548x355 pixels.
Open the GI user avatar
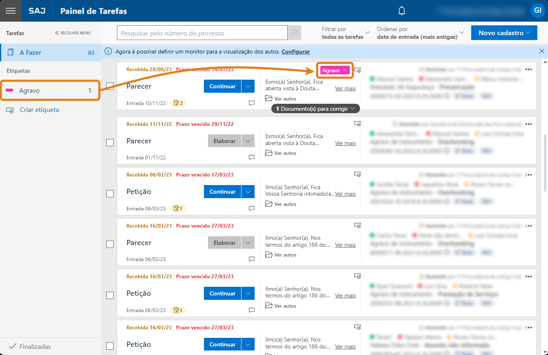point(537,11)
